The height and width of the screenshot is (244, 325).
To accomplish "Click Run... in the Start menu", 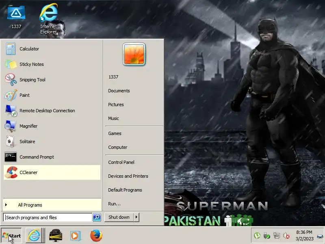I will (114, 204).
